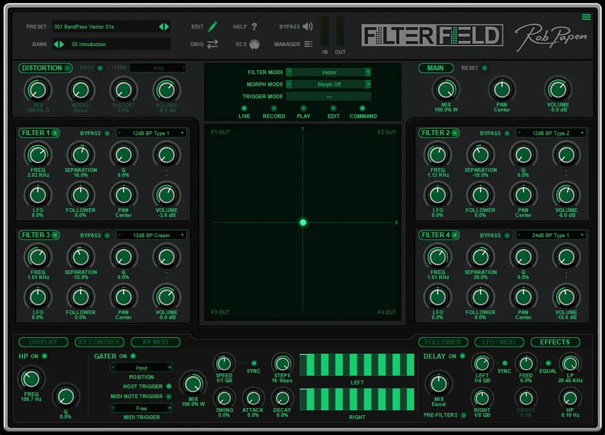Viewport: 605px width, 435px height.
Task: Switch to the XY CONTROL tab
Action: (x=100, y=342)
